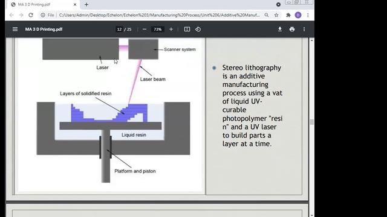Open PDF viewer more actions menu
The height and width of the screenshot is (217, 387).
304,30
